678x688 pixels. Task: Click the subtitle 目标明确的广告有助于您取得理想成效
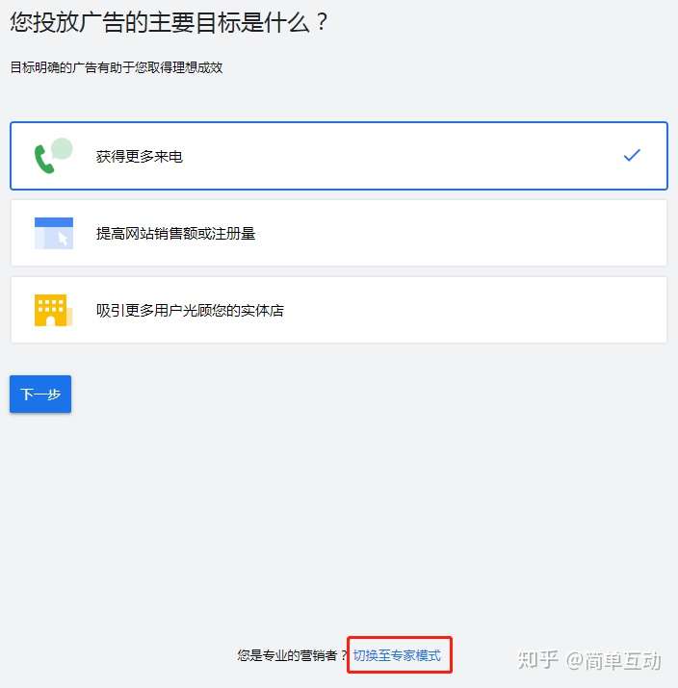point(117,67)
